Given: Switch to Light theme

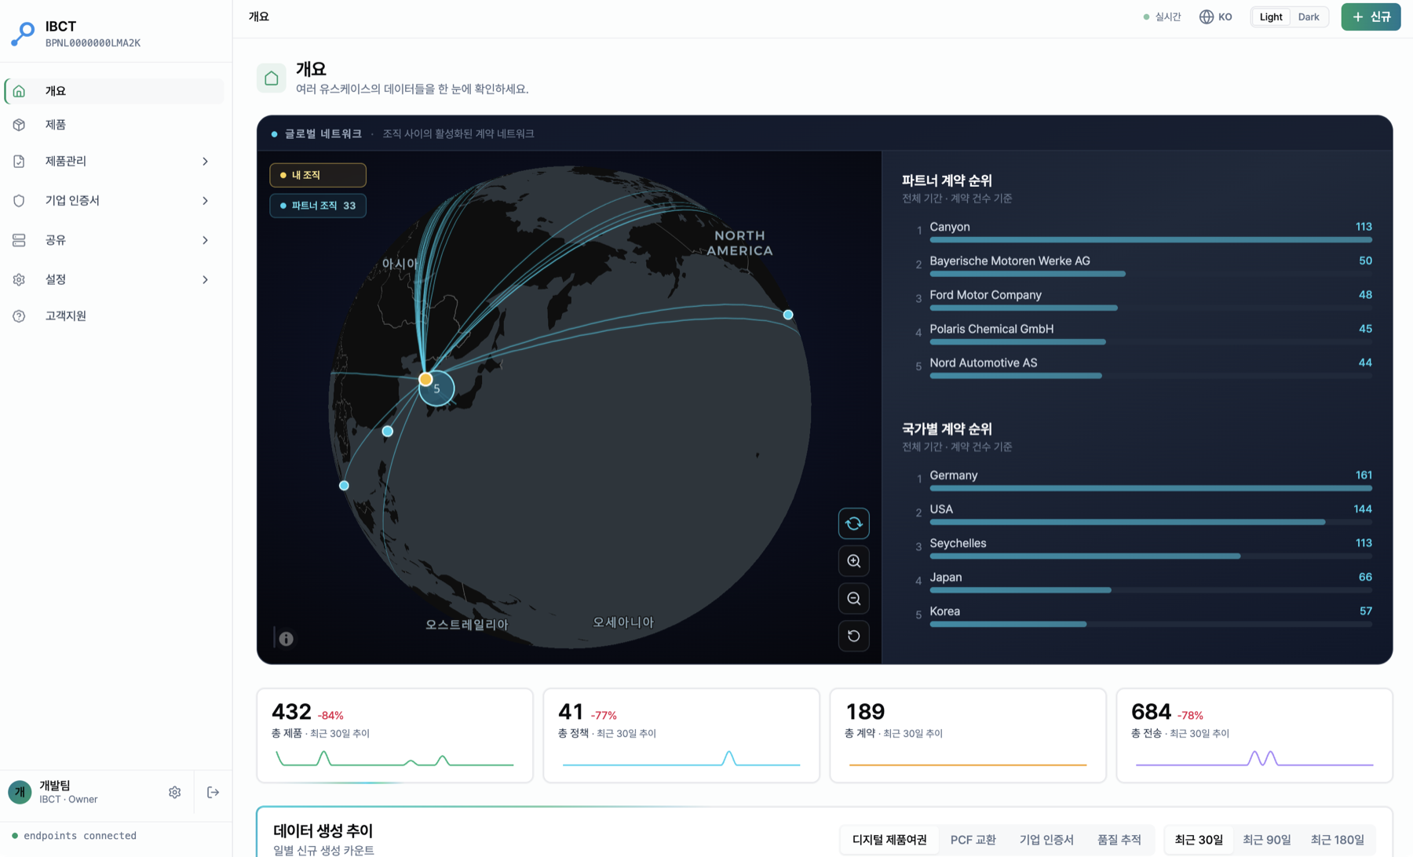Looking at the screenshot, I should [1270, 16].
